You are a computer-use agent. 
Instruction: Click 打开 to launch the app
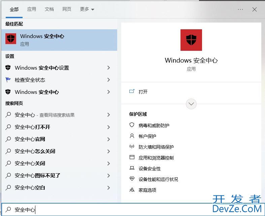pyautogui.click(x=143, y=92)
